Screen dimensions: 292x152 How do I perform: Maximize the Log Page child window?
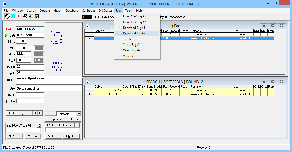coord(273,26)
